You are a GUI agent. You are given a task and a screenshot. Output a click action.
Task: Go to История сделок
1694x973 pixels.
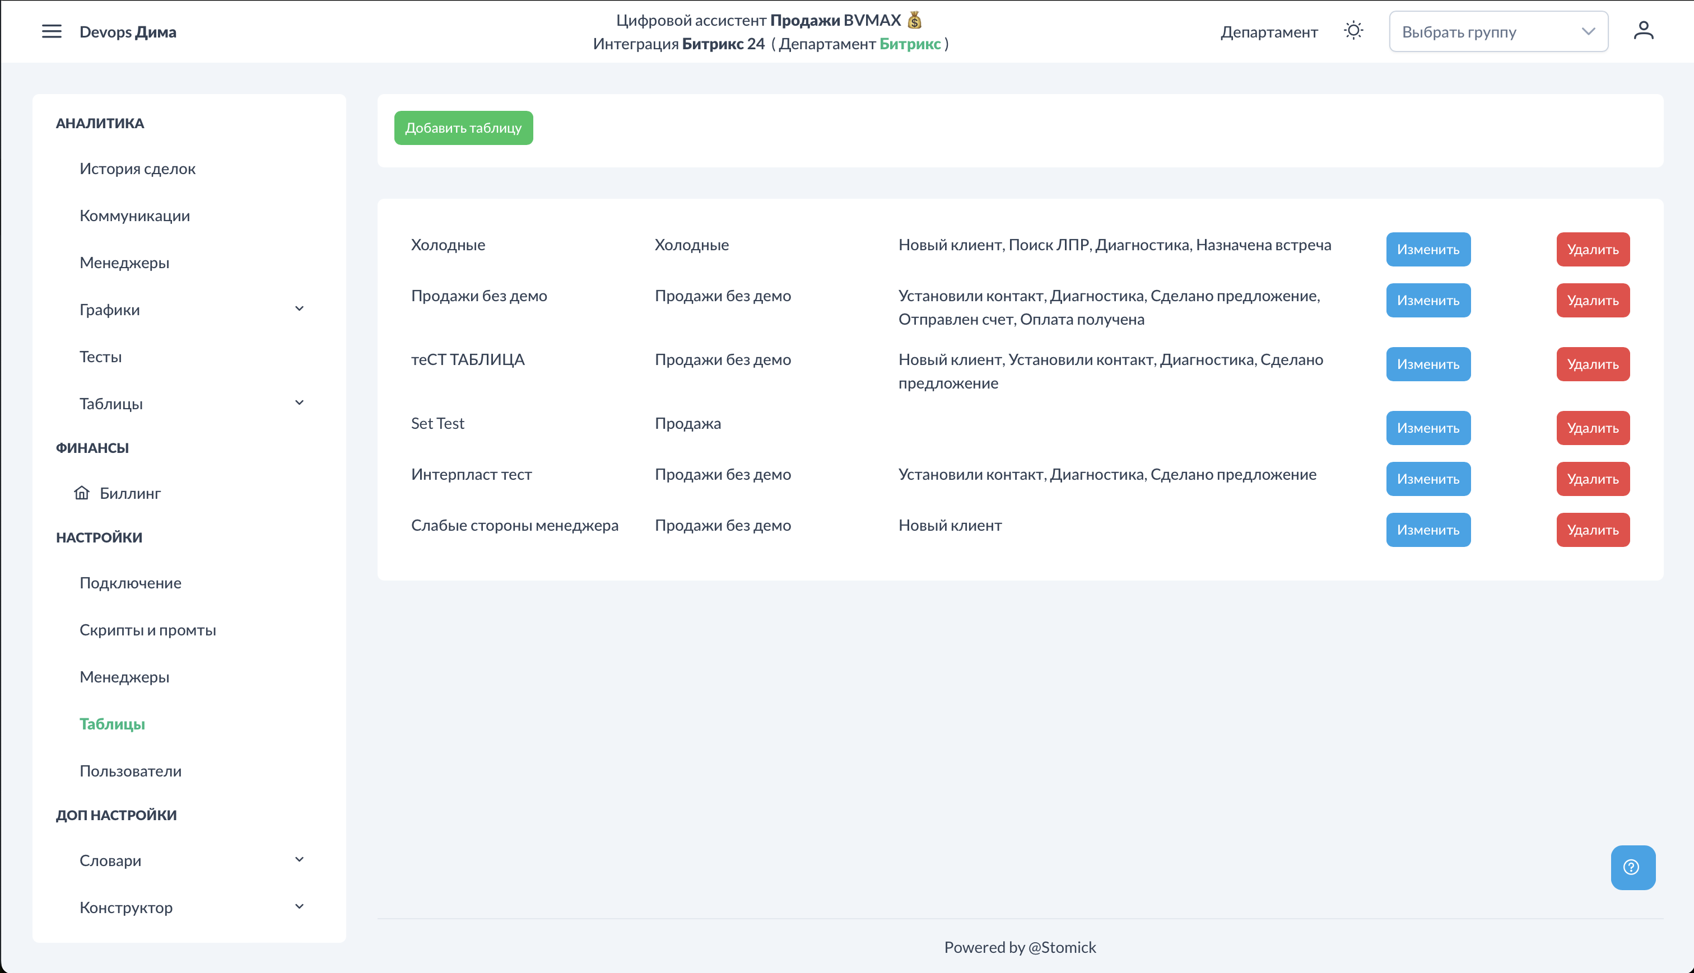pos(137,169)
